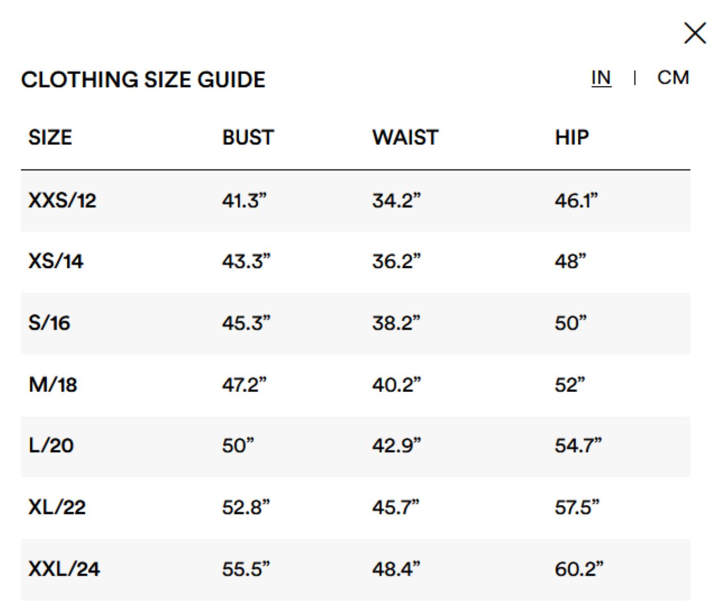The image size is (720, 610).
Task: Click the 60.2" hip value for XXL/24
Action: click(x=579, y=569)
